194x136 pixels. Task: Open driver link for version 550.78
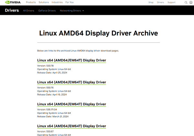pyautogui.click(x=71, y=60)
